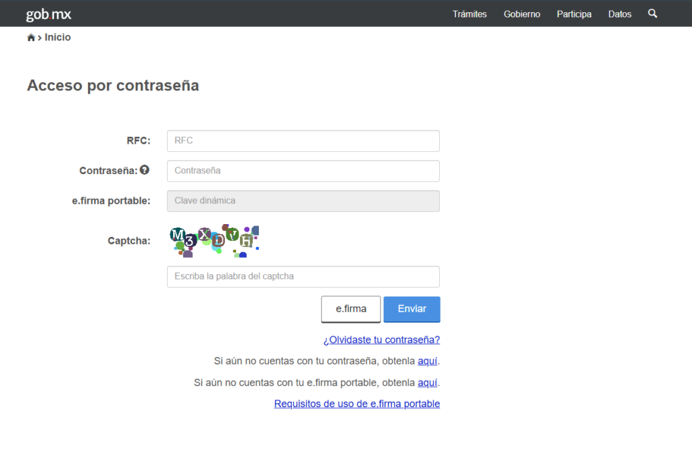Focus the RFC input field
The width and height of the screenshot is (692, 455).
tap(303, 141)
